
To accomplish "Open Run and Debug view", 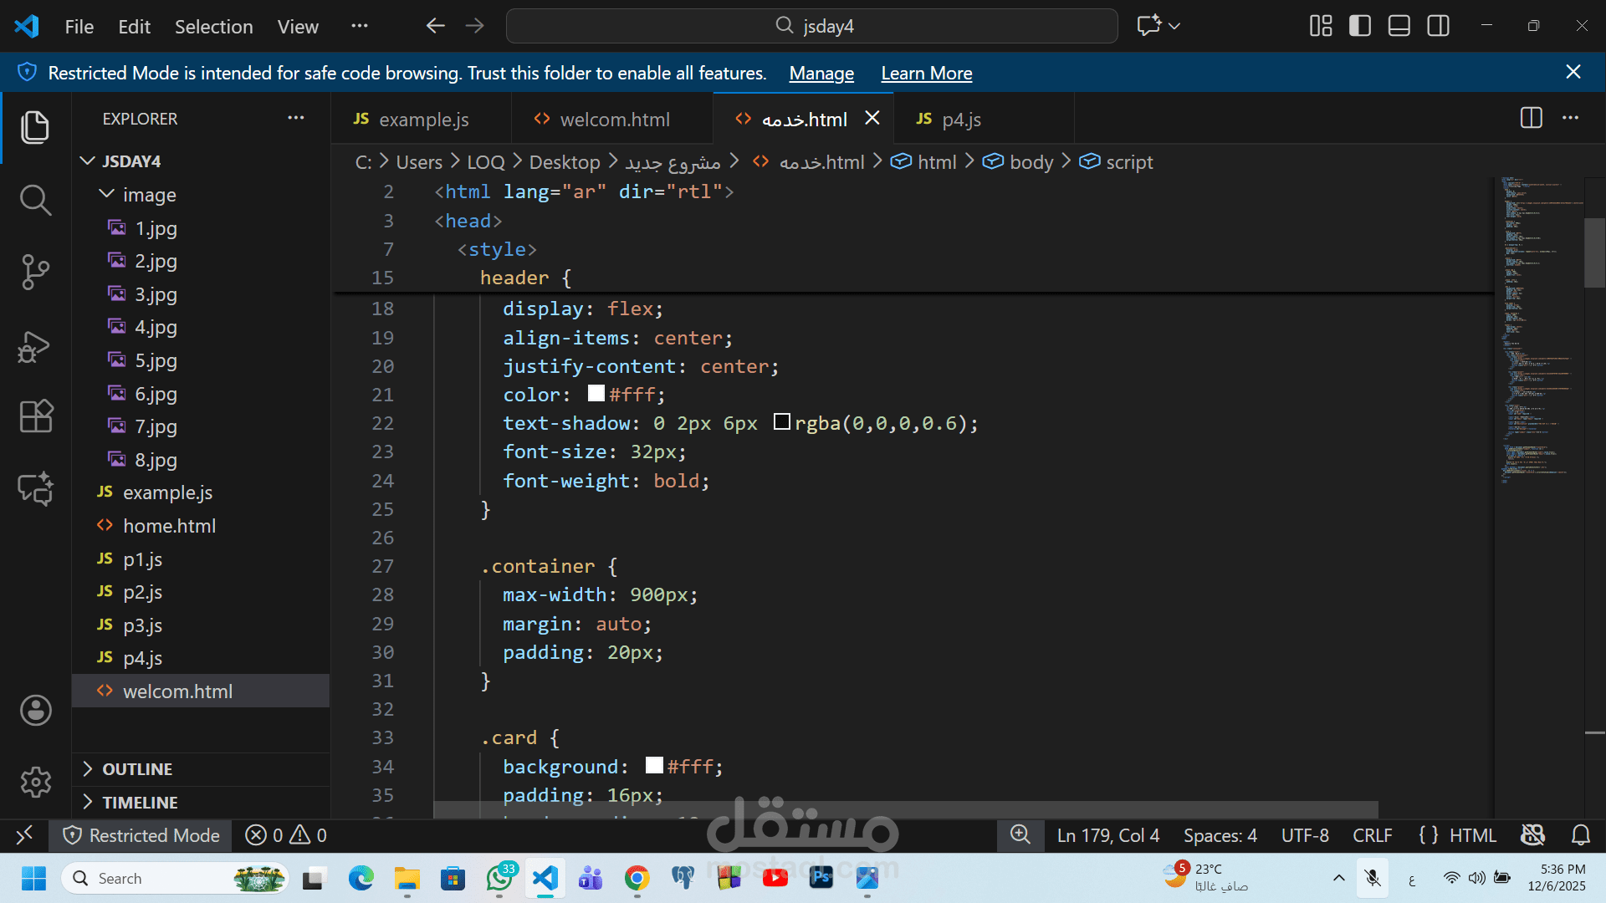I will point(35,346).
